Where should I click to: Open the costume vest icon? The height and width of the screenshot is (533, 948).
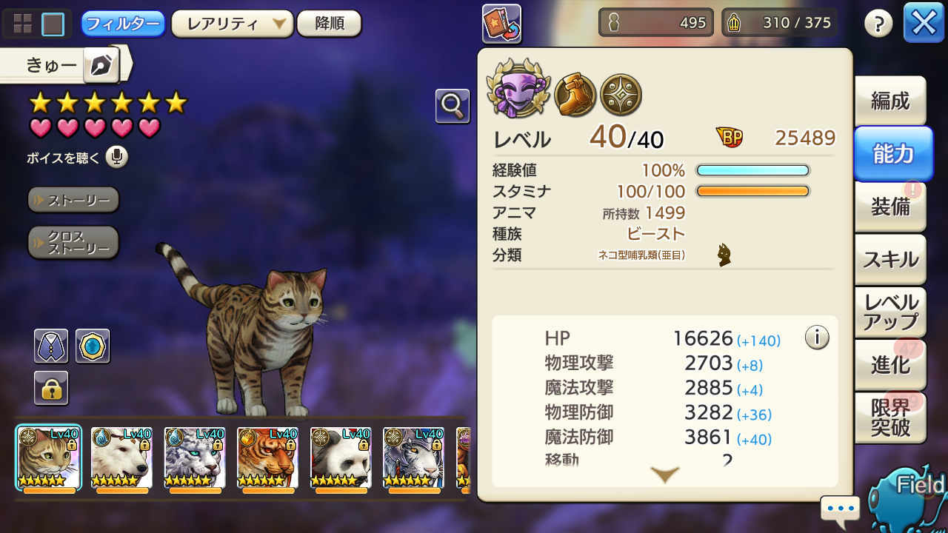pos(51,346)
